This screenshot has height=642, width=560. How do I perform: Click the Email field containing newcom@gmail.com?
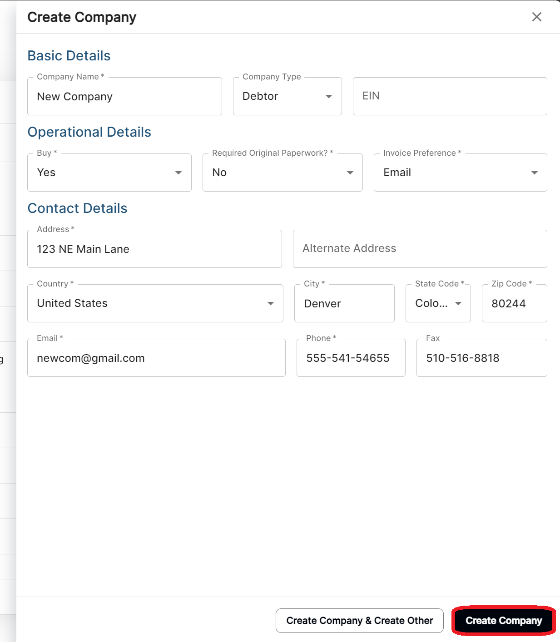coord(156,358)
